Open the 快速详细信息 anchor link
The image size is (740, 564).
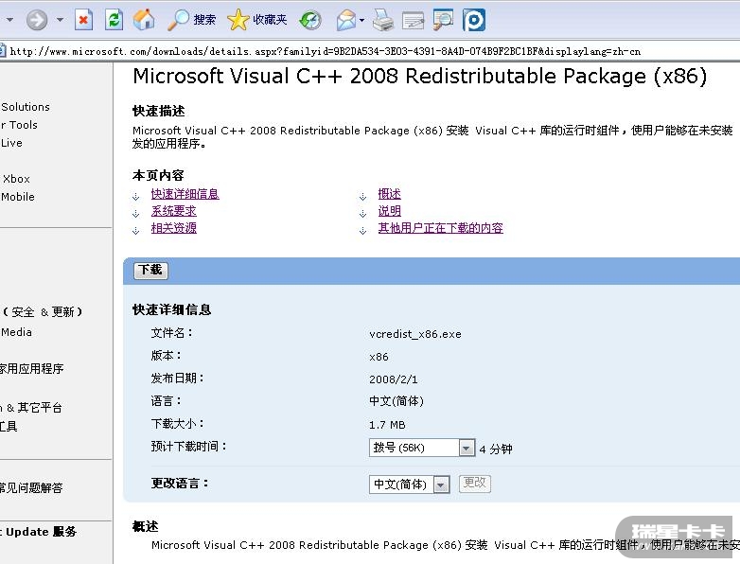[185, 194]
